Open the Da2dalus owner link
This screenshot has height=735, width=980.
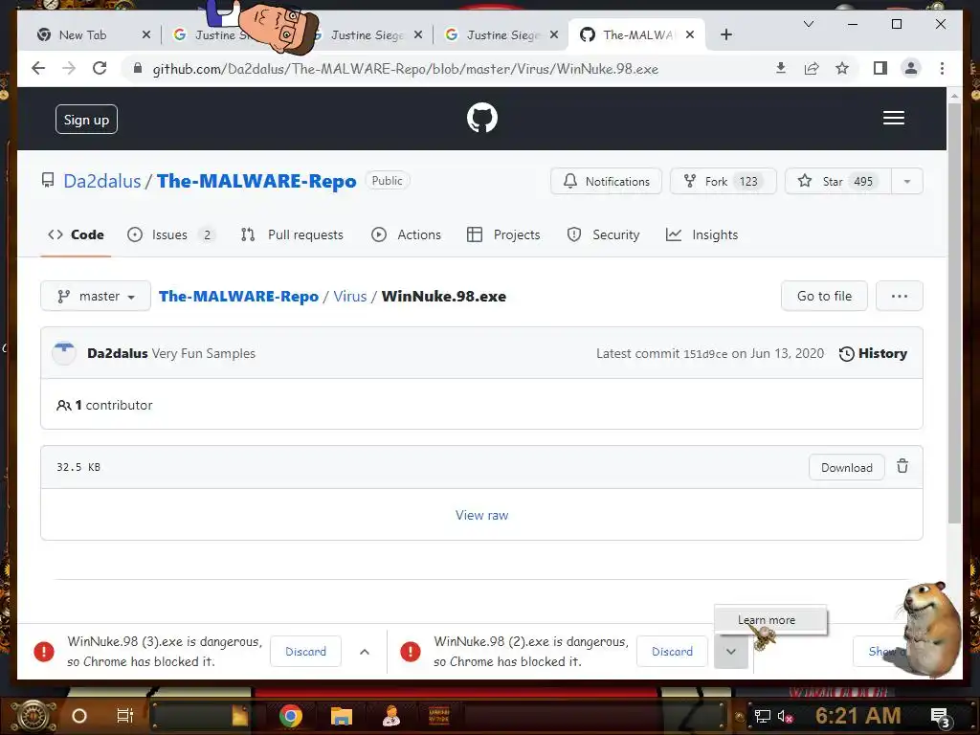(101, 181)
